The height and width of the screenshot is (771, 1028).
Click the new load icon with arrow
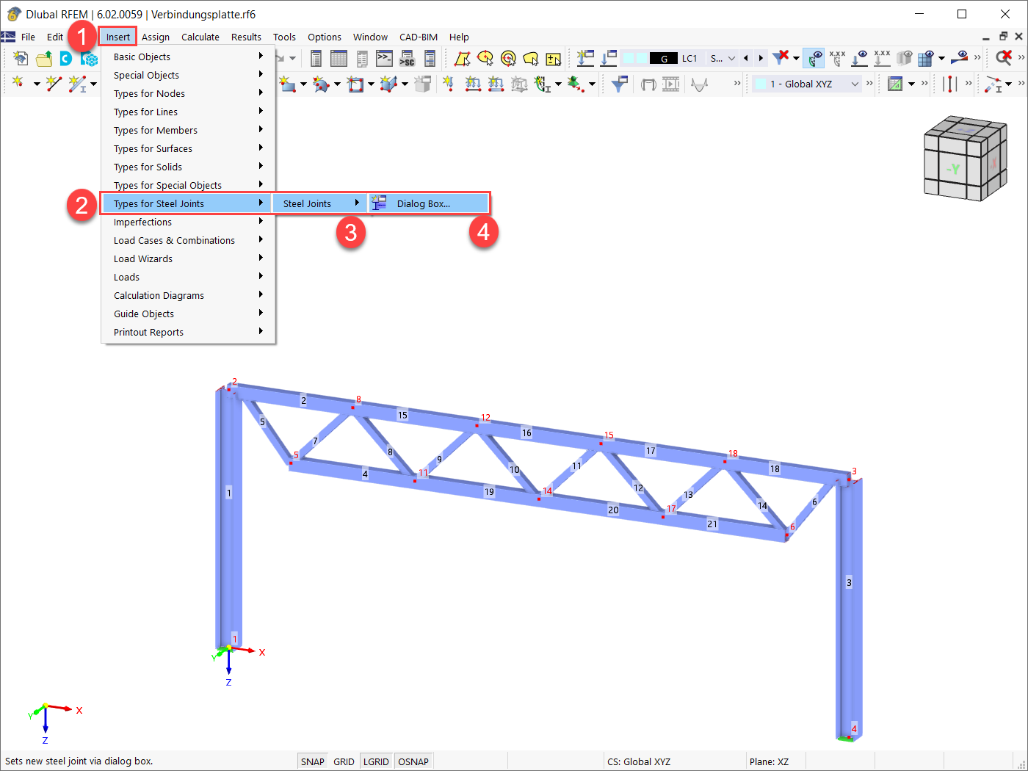tap(608, 58)
